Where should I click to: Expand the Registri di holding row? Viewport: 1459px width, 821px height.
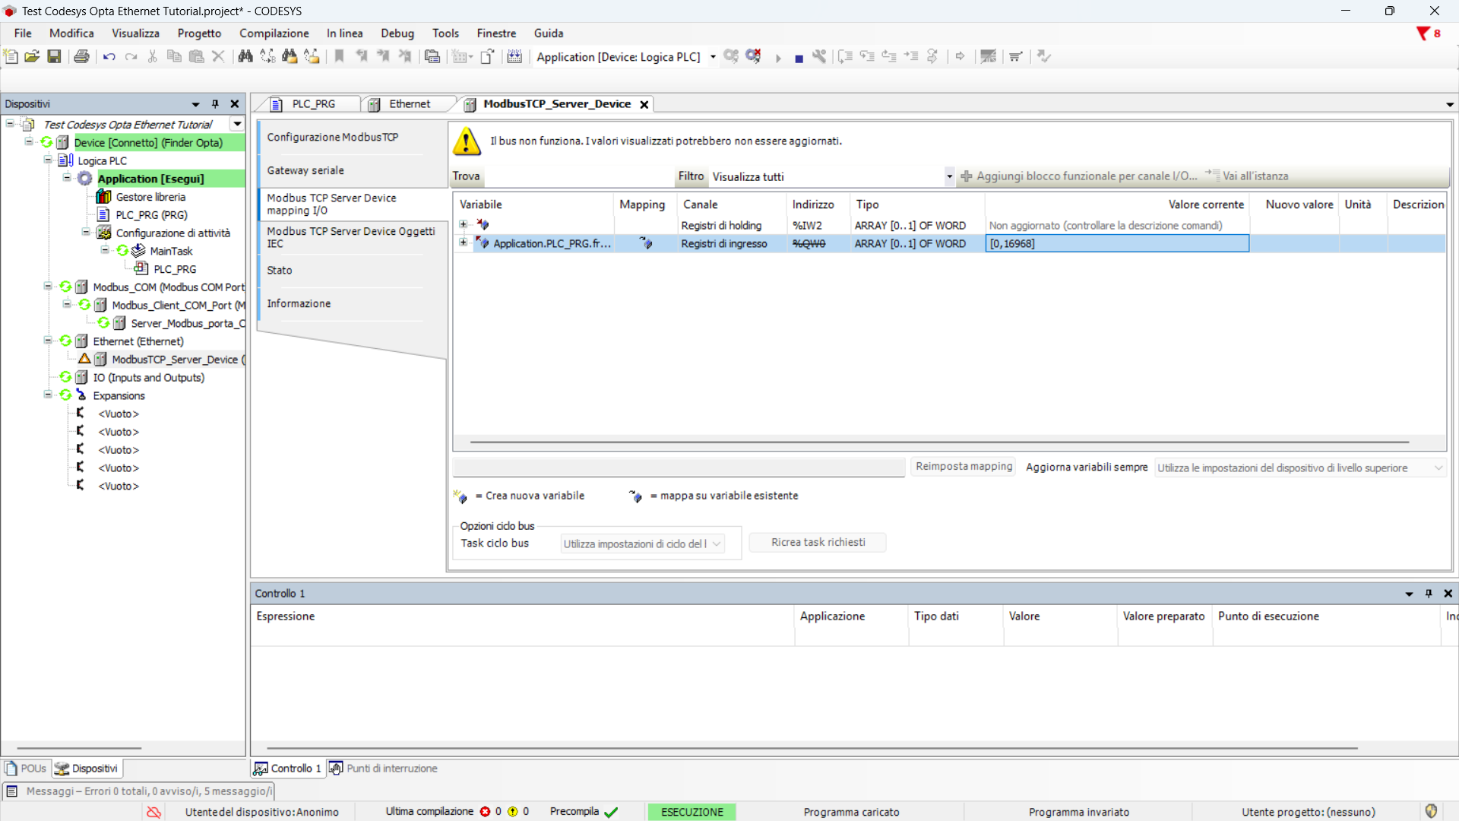coord(463,224)
